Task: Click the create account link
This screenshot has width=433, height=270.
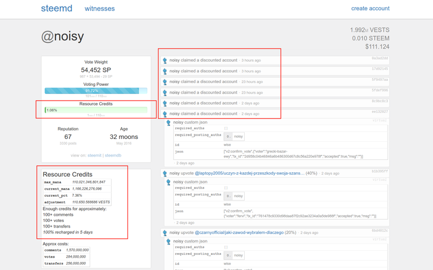Action: pyautogui.click(x=370, y=8)
